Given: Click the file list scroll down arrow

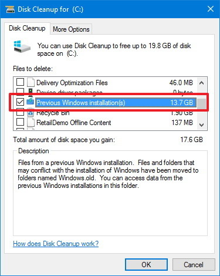Looking at the screenshot, I should tap(201, 124).
